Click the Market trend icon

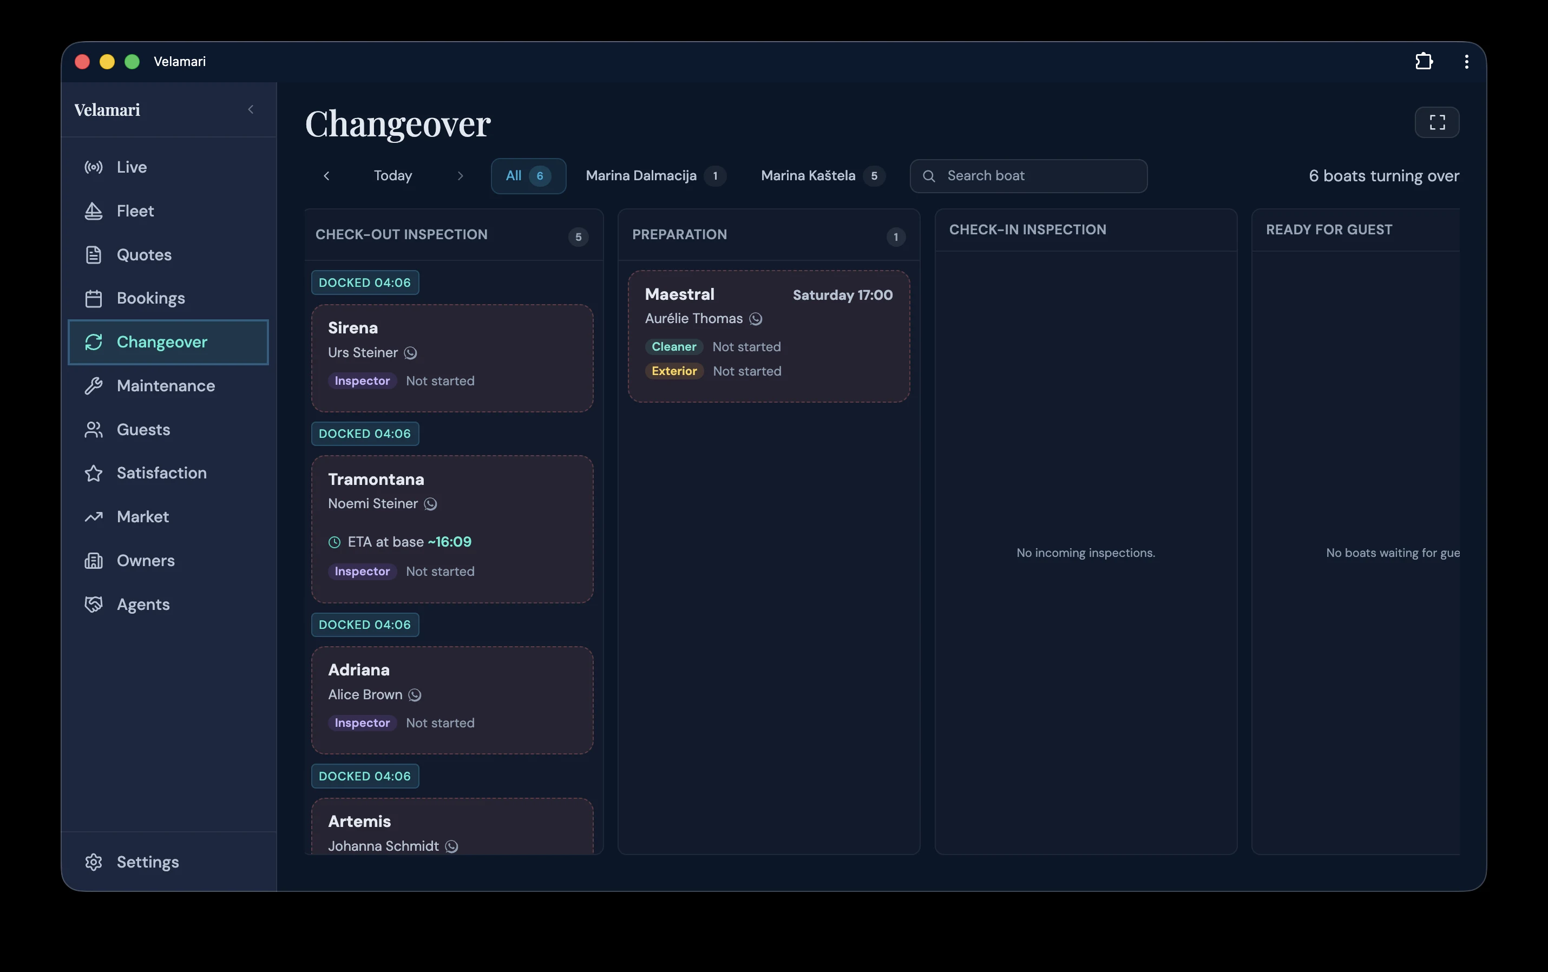point(94,517)
